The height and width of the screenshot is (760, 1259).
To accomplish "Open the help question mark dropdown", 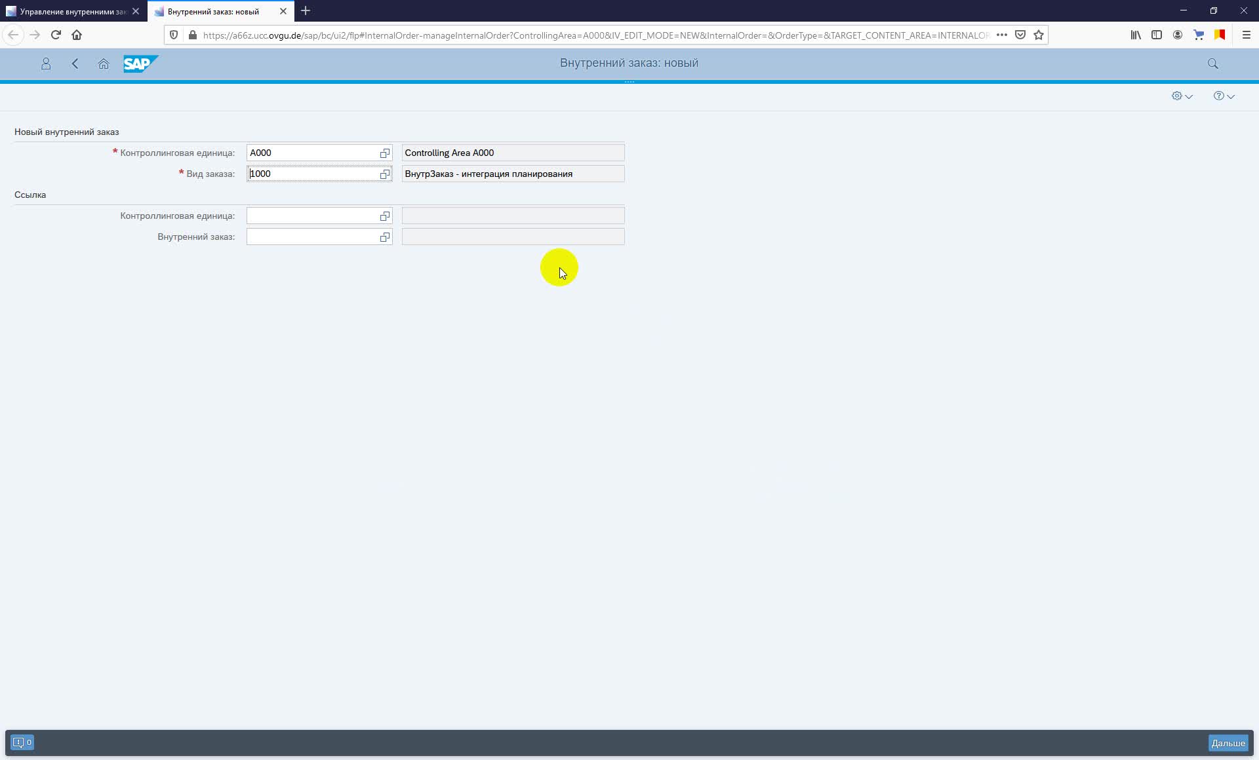I will point(1224,96).
